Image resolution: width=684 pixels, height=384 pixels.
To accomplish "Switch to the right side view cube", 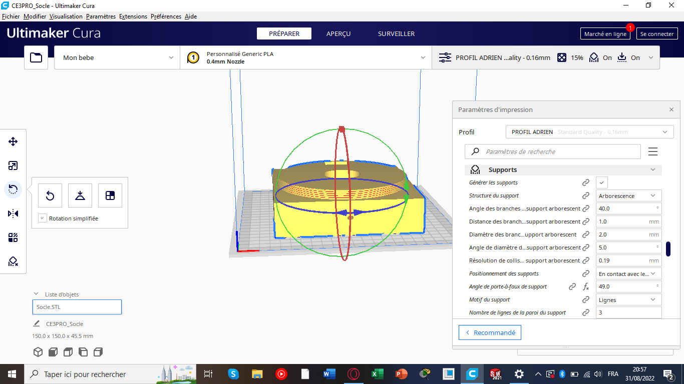I will click(98, 352).
